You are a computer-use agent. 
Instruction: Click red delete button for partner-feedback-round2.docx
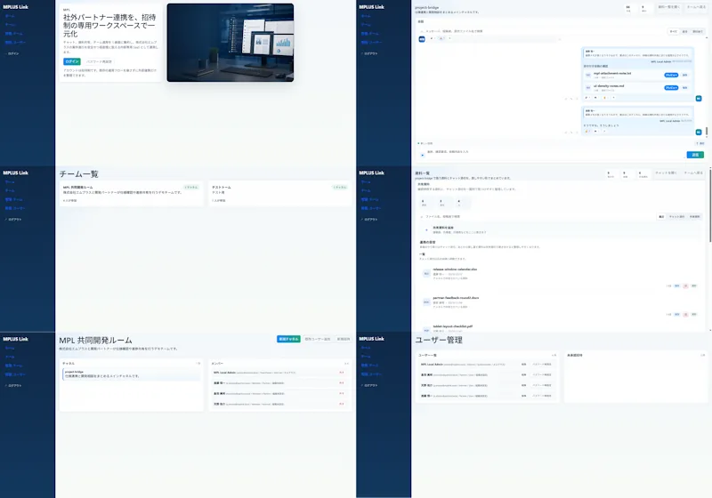click(685, 314)
